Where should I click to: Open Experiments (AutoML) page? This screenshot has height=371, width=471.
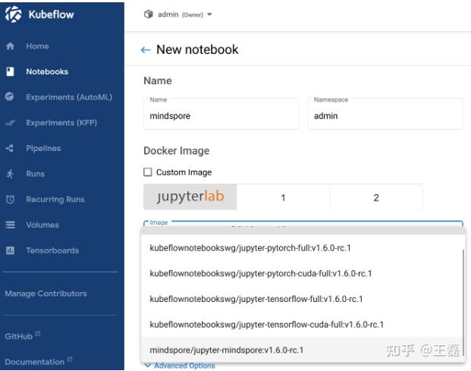[x=69, y=97]
